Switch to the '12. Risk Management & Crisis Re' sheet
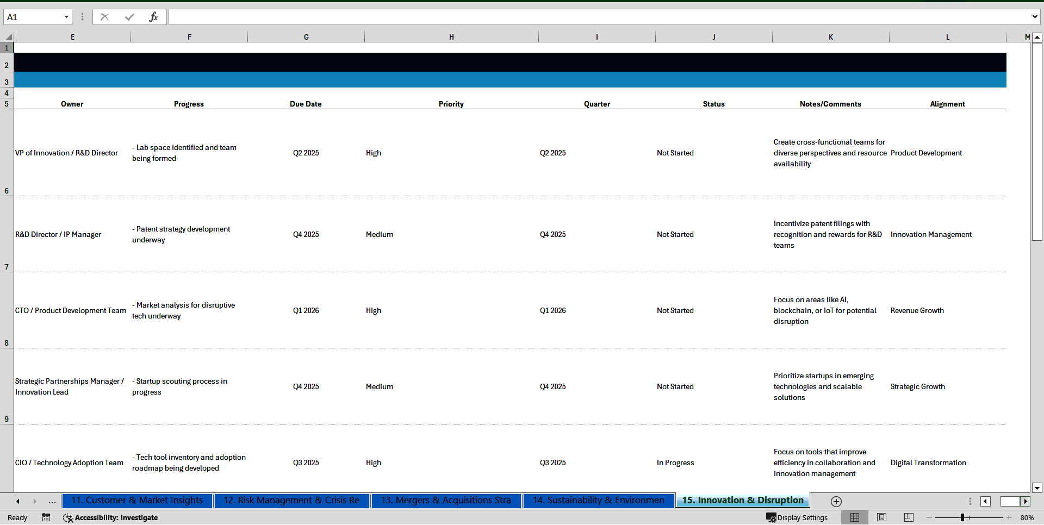1044x525 pixels. (x=291, y=501)
